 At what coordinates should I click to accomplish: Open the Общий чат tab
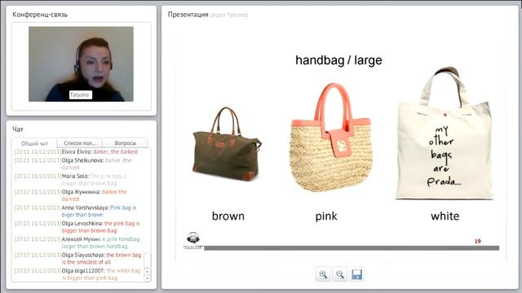[x=34, y=143]
